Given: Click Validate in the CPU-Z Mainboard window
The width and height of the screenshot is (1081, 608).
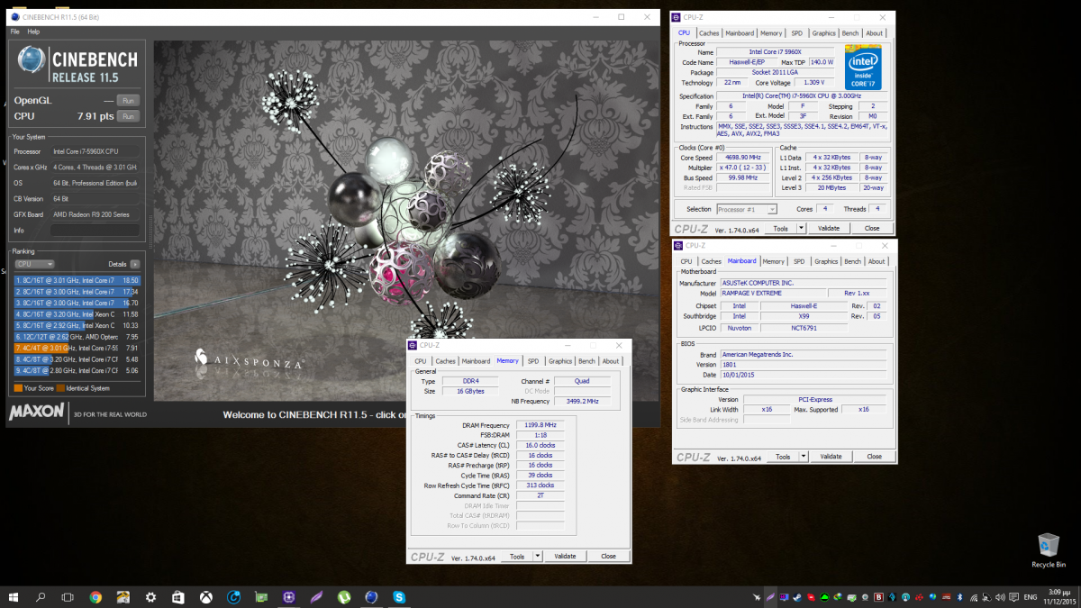Looking at the screenshot, I should pos(831,457).
